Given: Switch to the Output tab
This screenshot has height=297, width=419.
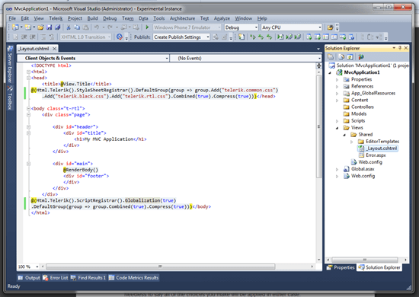Looking at the screenshot, I should [x=29, y=278].
